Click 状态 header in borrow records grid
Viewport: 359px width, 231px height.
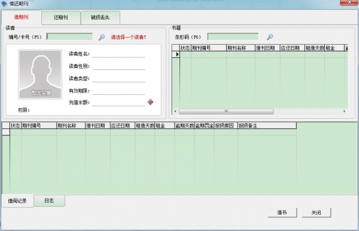coord(16,126)
